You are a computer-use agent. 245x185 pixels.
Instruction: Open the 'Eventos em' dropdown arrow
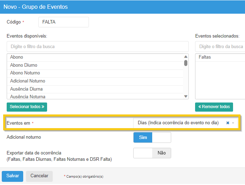[233, 123]
